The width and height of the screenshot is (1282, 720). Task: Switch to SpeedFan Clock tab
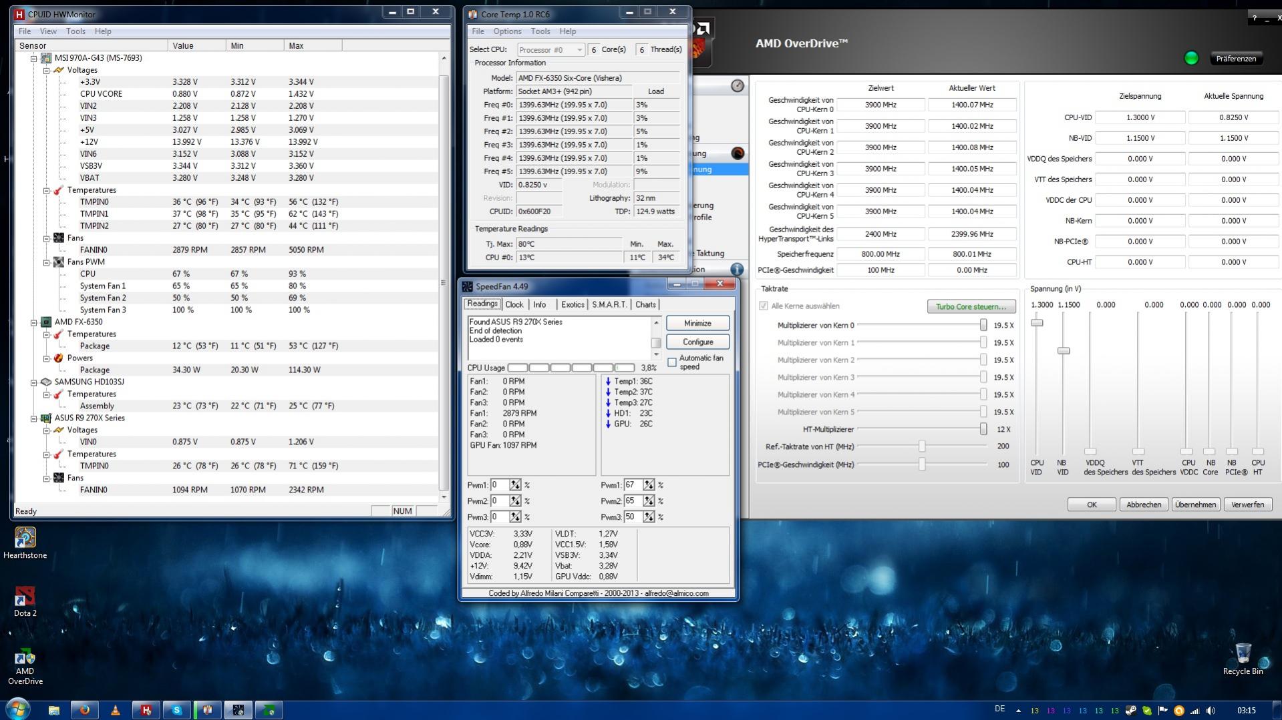[514, 304]
